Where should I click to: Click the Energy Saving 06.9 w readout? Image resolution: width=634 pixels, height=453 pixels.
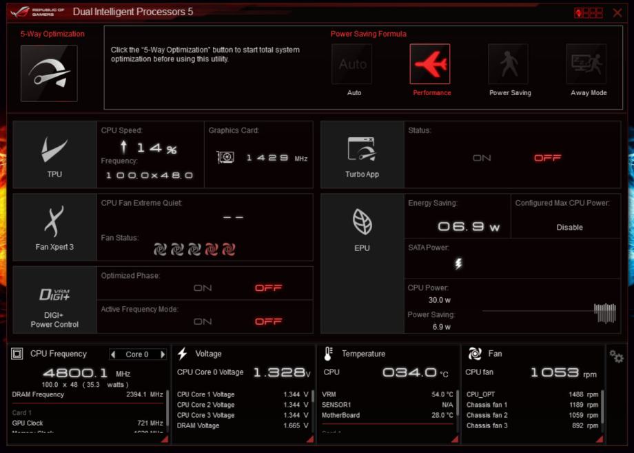coord(469,226)
